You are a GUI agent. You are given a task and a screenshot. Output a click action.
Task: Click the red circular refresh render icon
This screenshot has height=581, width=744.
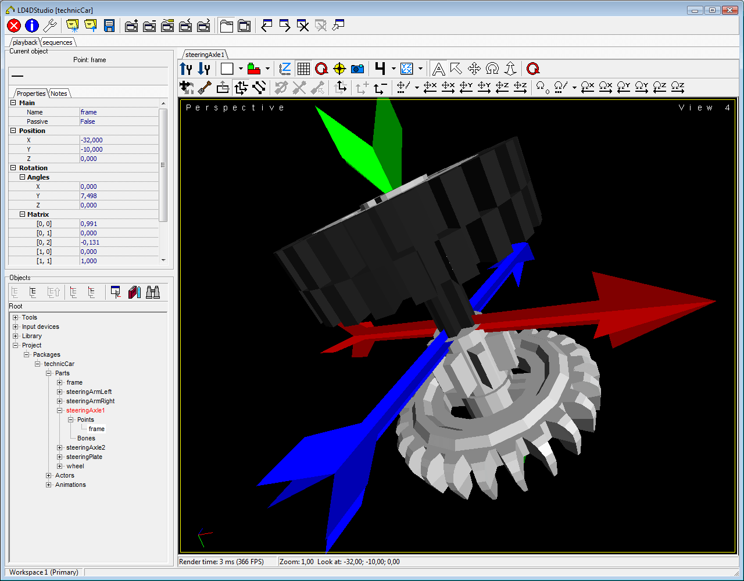point(321,69)
